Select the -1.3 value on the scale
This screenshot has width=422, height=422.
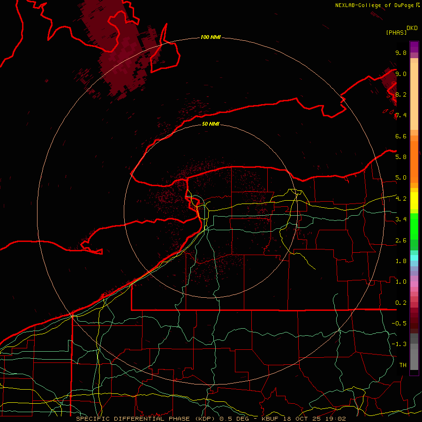pos(399,344)
